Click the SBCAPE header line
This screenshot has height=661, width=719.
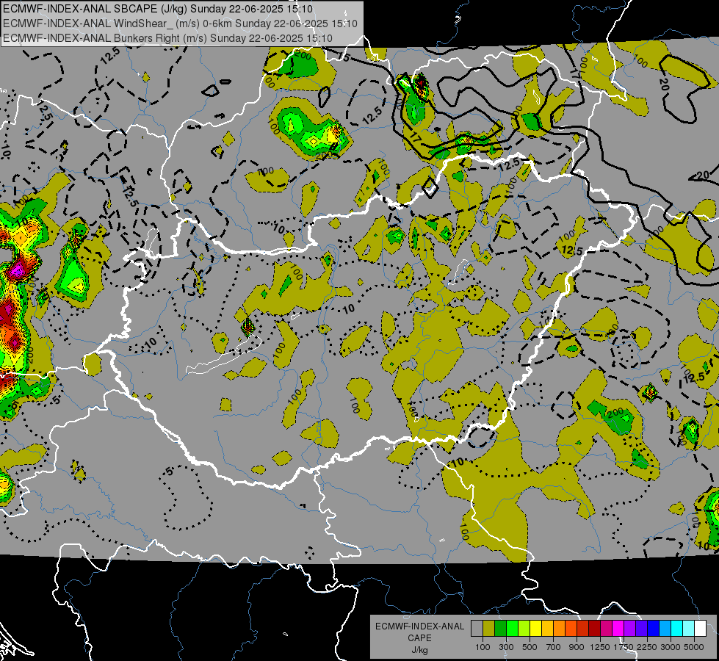158,9
